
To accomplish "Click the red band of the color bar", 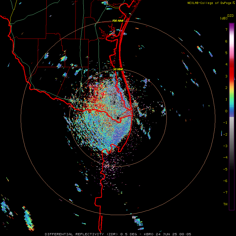I will pos(232,71).
